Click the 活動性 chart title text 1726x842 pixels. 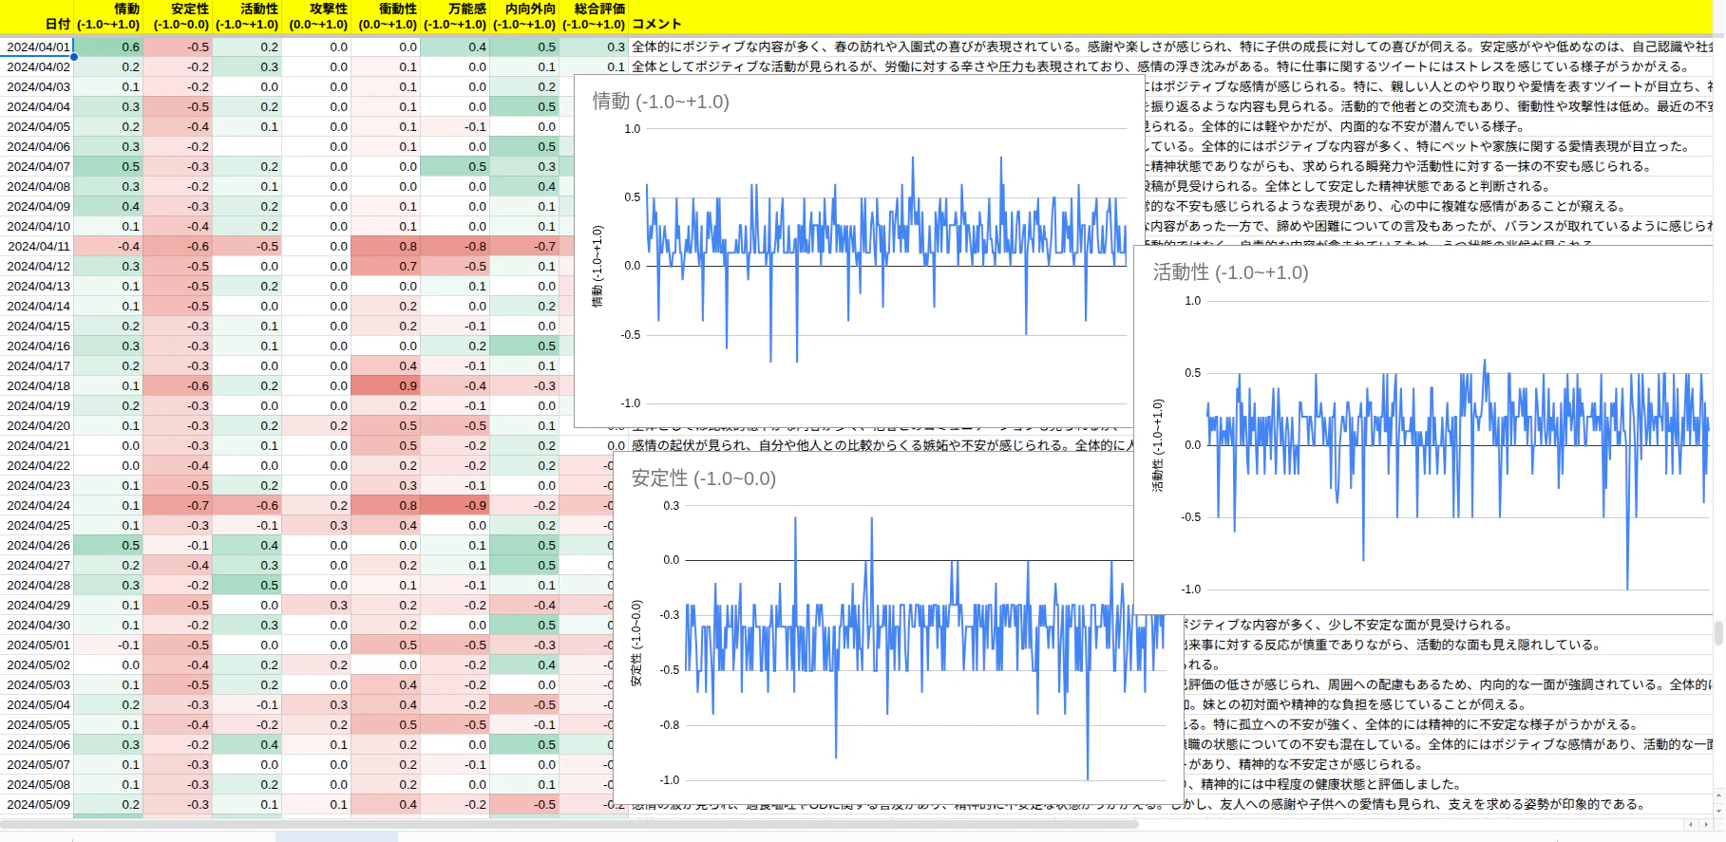pyautogui.click(x=1230, y=272)
